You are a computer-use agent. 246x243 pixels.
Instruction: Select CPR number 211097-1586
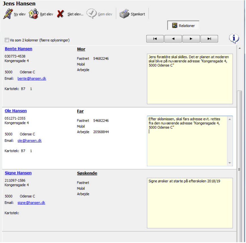click(x=15, y=180)
